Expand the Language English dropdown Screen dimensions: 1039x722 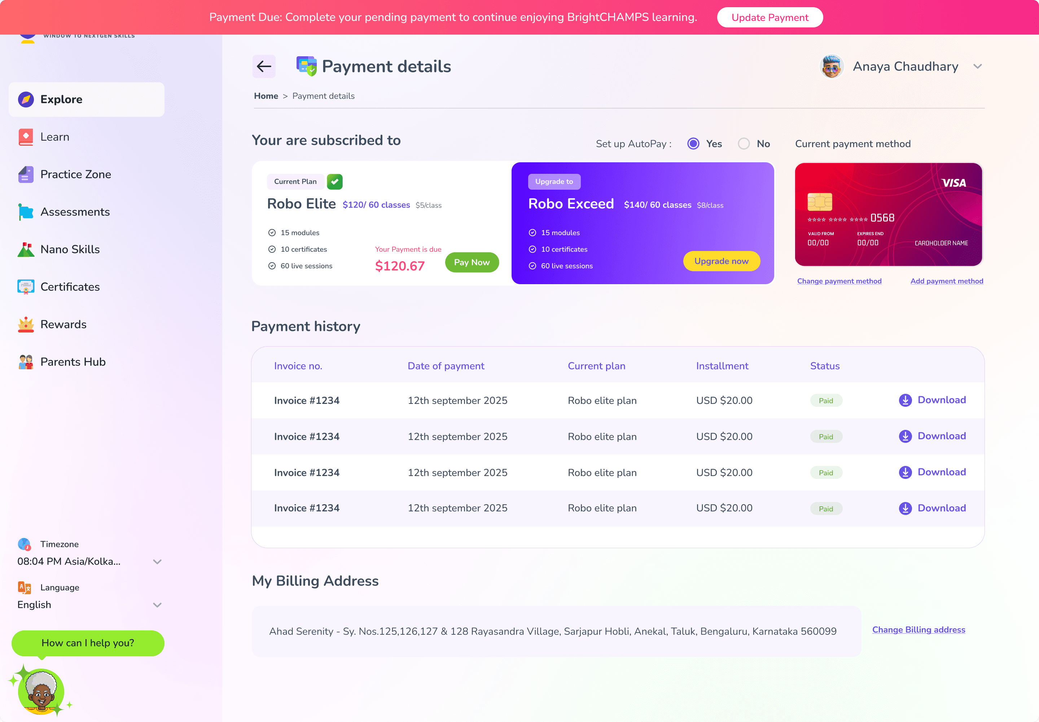click(157, 605)
